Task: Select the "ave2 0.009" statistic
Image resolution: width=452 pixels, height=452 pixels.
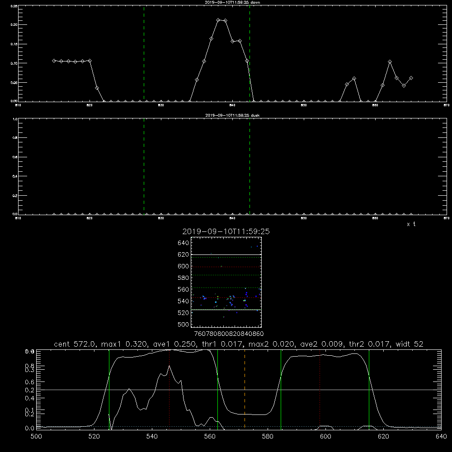Action: click(x=321, y=344)
